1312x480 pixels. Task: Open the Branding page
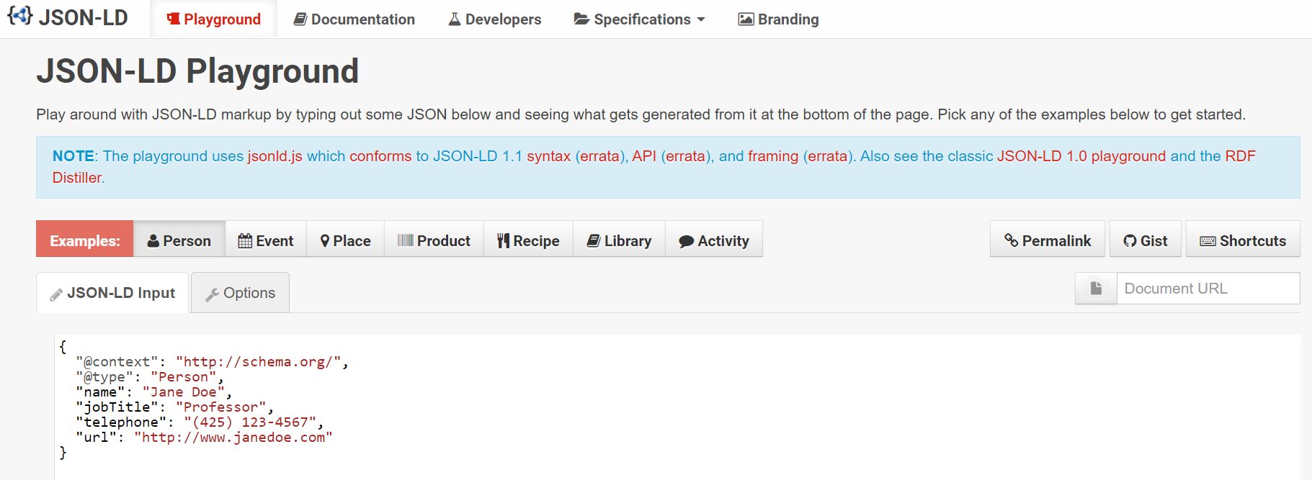tap(779, 19)
